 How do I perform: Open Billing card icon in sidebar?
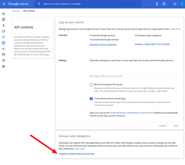point(4,54)
